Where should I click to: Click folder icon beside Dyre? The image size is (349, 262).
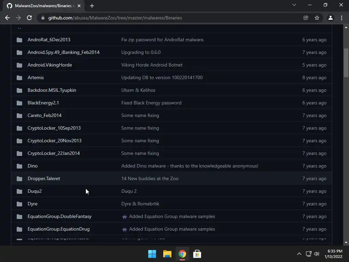[x=19, y=204]
